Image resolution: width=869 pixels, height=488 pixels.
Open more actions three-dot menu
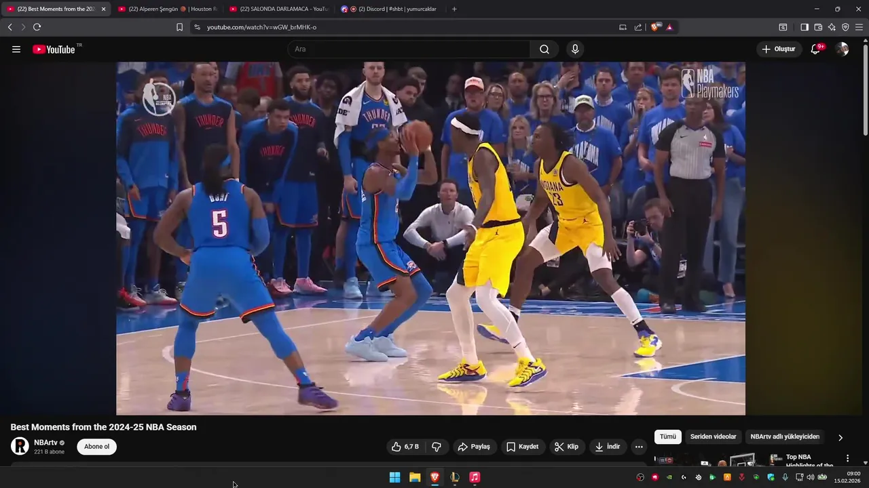pyautogui.click(x=639, y=447)
